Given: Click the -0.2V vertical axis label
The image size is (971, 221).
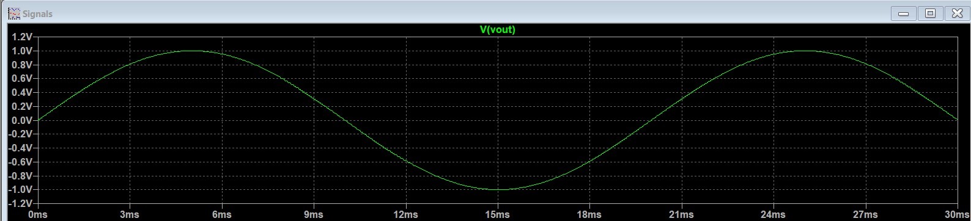Looking at the screenshot, I should [x=20, y=134].
